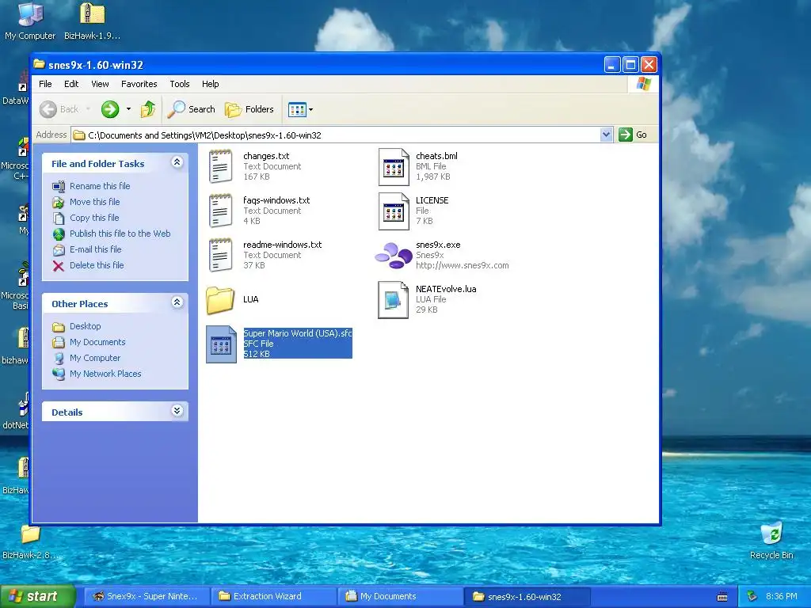Switch to Snex9x taskbar window

(x=146, y=597)
